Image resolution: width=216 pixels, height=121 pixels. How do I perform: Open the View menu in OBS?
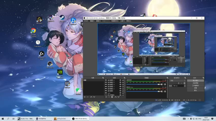pyautogui.click(x=98, y=21)
